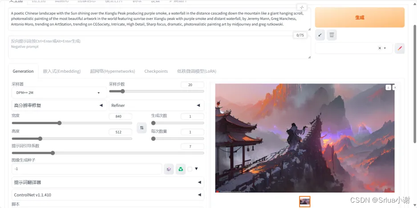This screenshot has width=417, height=208.
Task: Click the 图像生成种子 label
Action: click(x=24, y=160)
